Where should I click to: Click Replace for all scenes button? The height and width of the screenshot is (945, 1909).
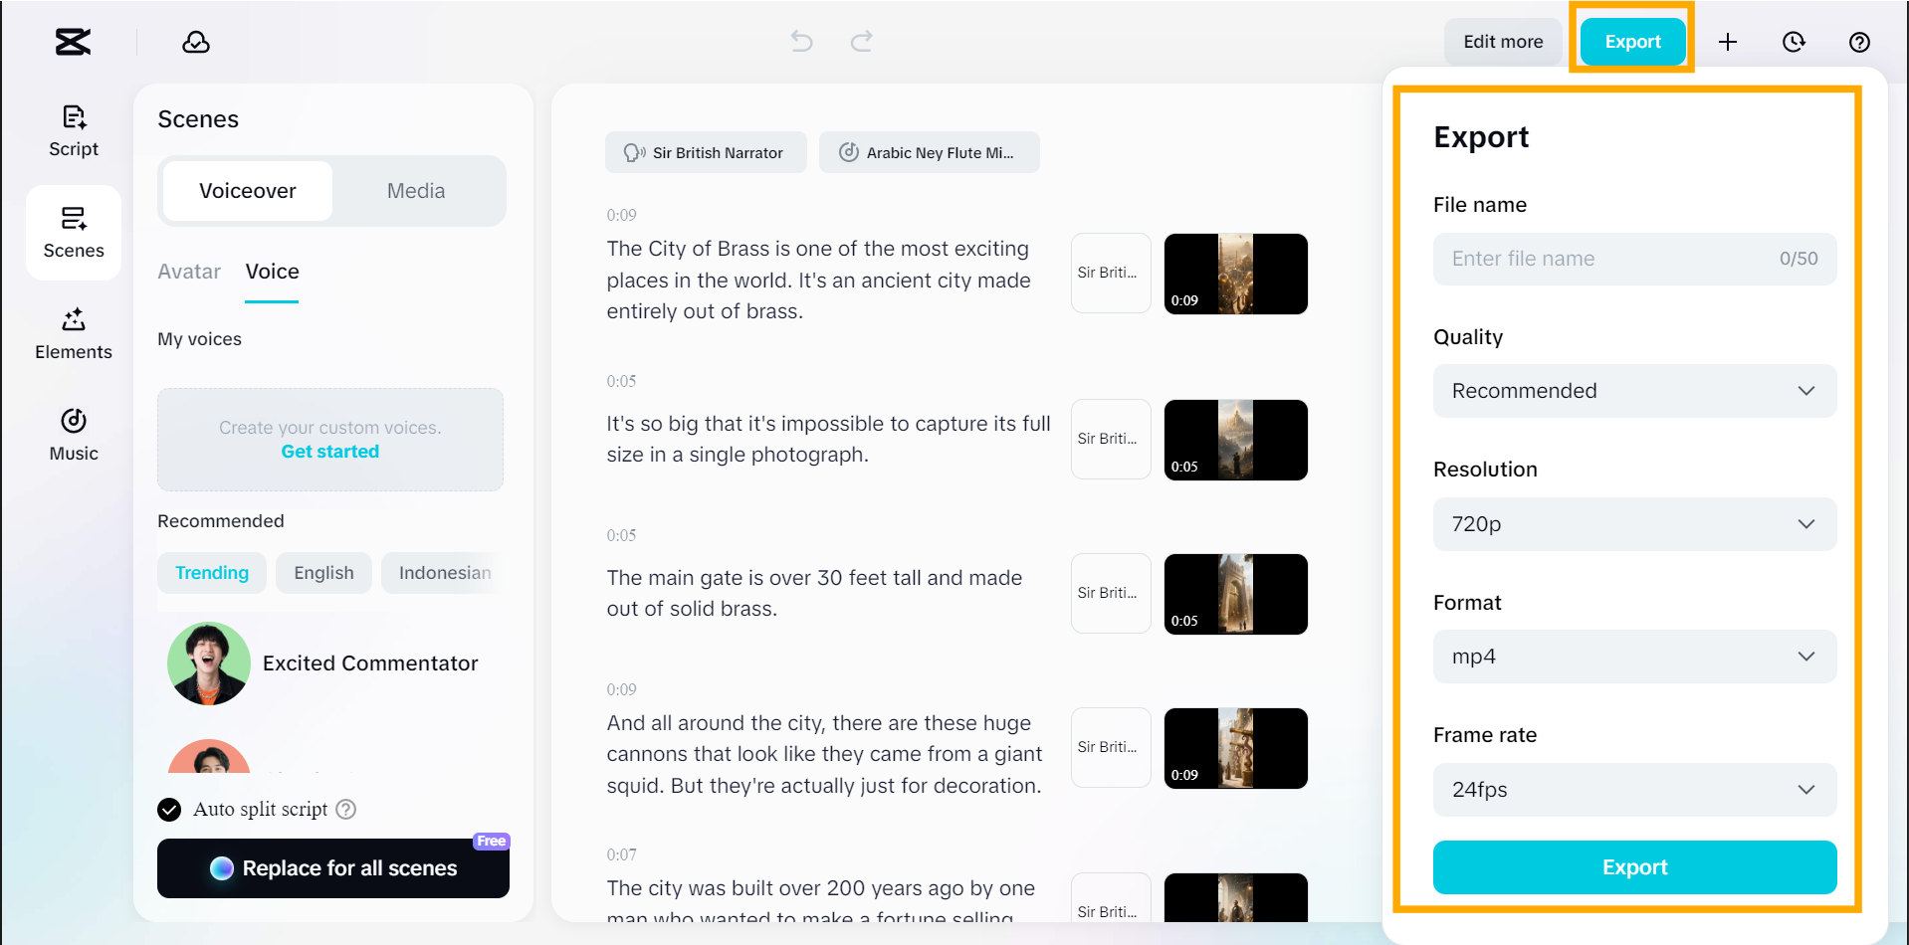(333, 868)
